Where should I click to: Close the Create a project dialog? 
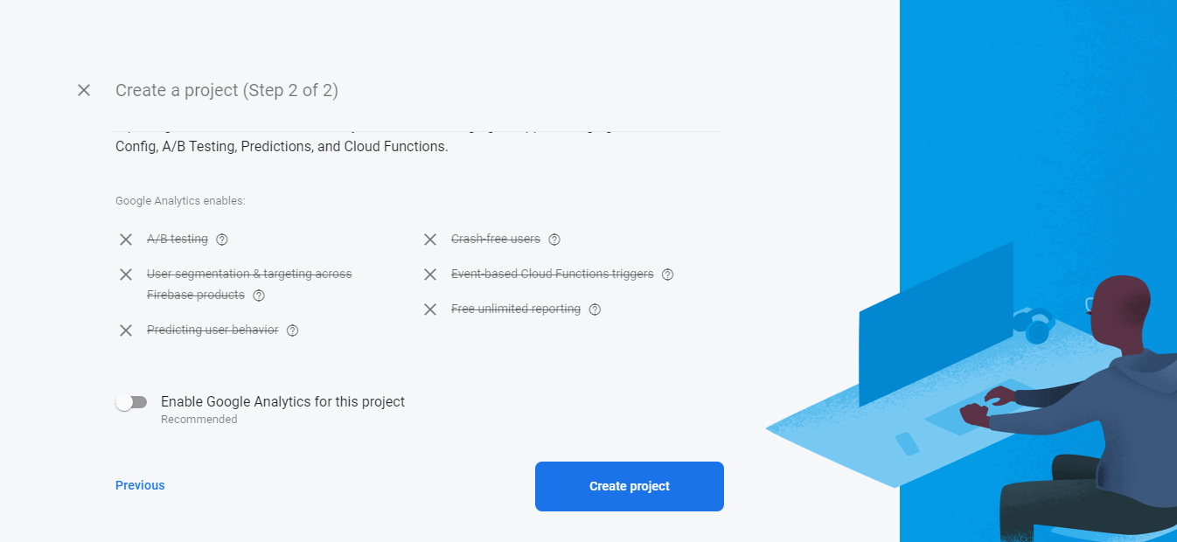pyautogui.click(x=84, y=90)
